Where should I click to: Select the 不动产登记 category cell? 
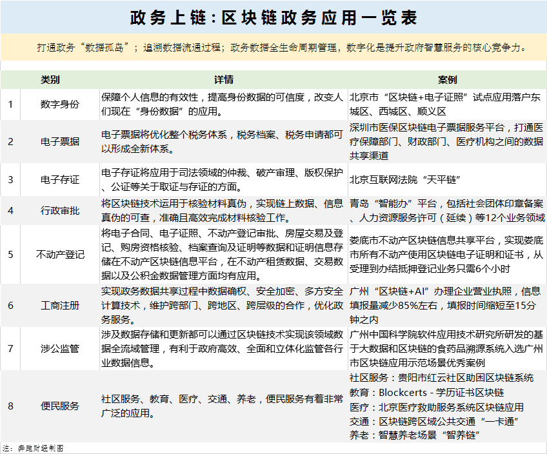(60, 254)
